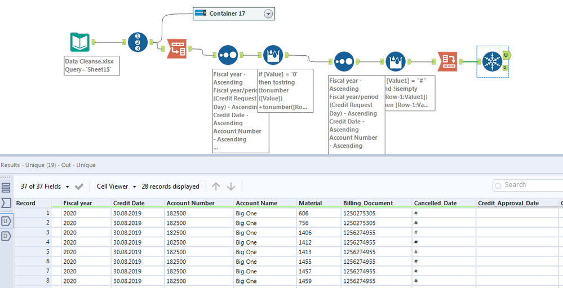
Task: Open the metadata view icon in results
Action: (x=6, y=188)
